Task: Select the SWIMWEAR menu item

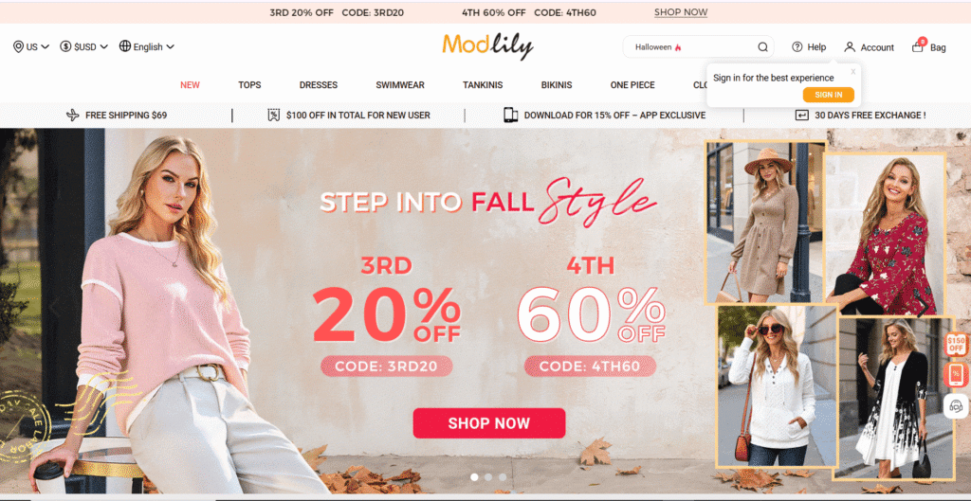Action: [400, 85]
